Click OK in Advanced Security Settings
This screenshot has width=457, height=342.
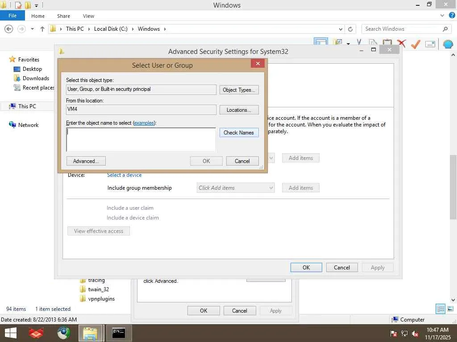306,268
